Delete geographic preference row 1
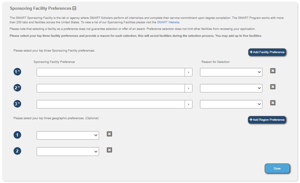 click(109, 134)
